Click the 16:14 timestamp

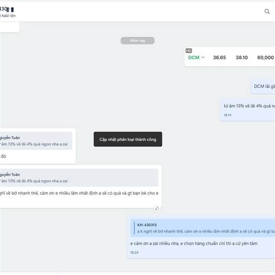[227, 115]
